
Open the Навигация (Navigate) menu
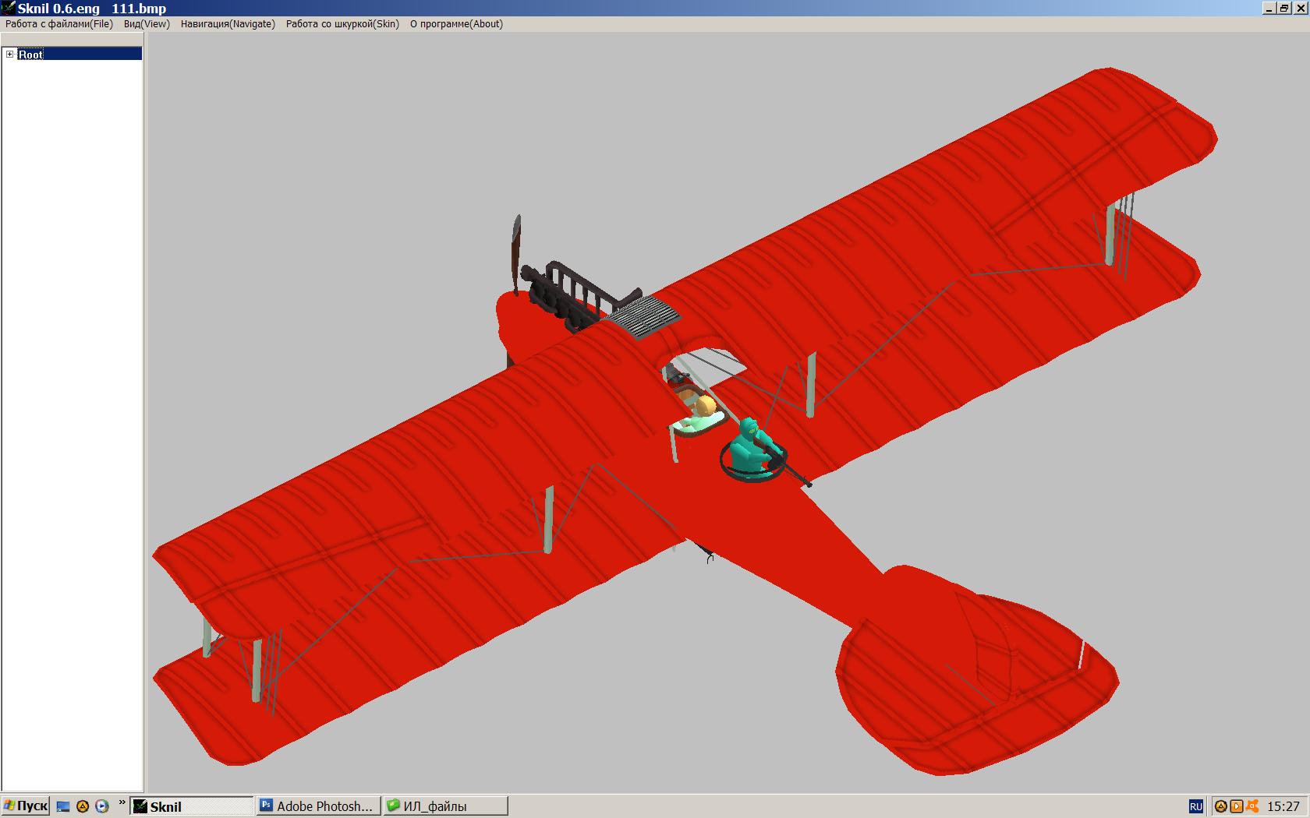pyautogui.click(x=228, y=24)
